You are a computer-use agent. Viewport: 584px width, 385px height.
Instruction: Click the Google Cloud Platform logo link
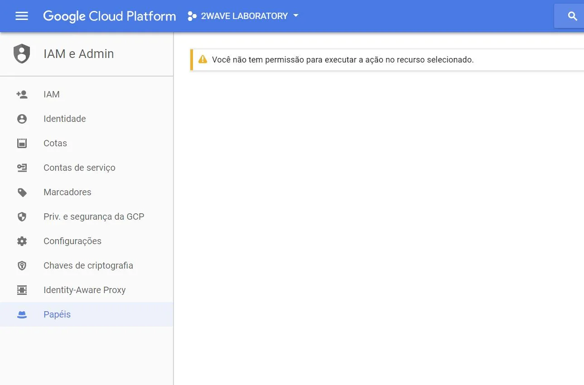pos(110,16)
